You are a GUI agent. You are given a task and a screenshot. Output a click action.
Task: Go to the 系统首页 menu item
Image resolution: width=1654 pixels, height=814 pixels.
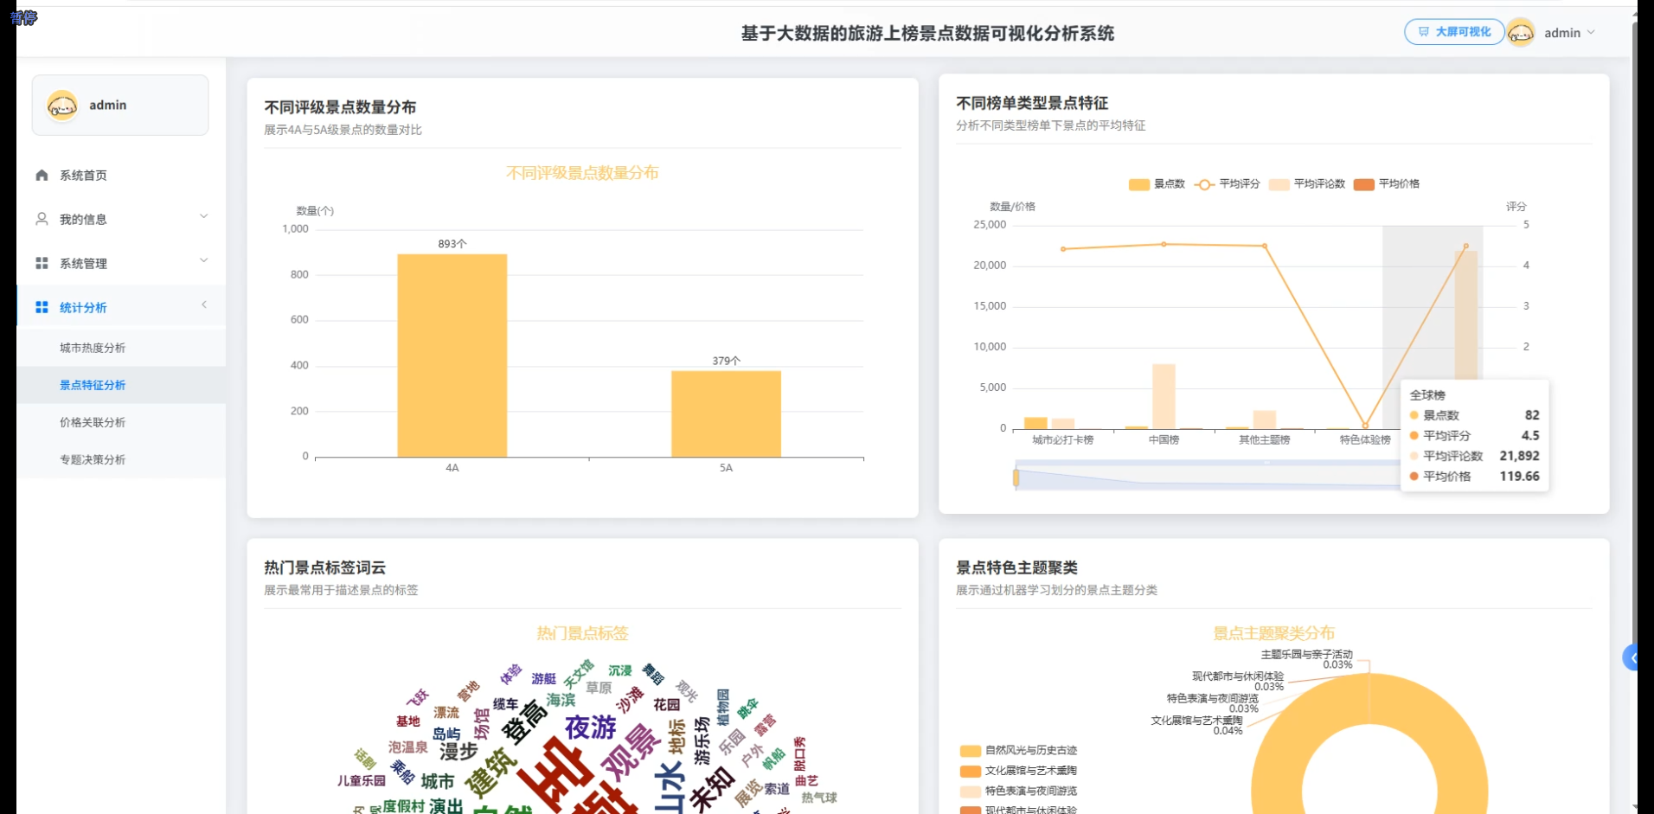tap(121, 176)
